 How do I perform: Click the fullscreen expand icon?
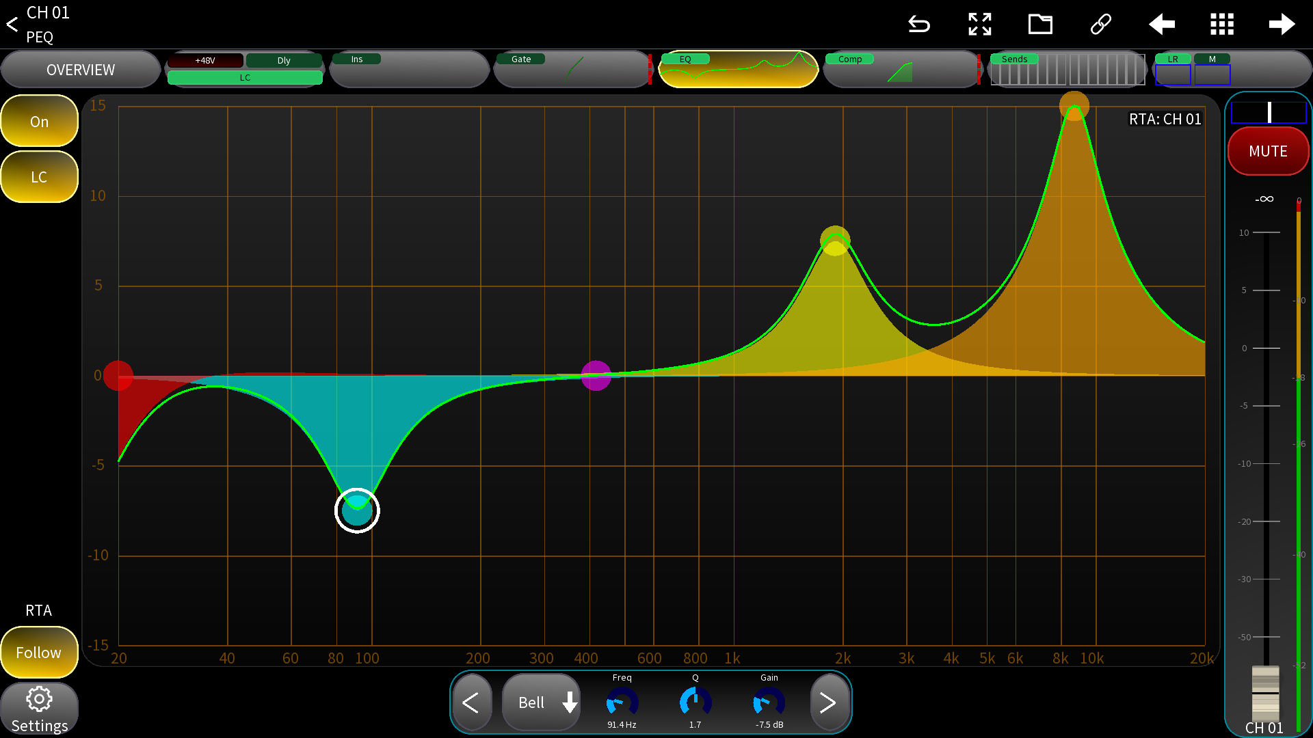pyautogui.click(x=980, y=25)
